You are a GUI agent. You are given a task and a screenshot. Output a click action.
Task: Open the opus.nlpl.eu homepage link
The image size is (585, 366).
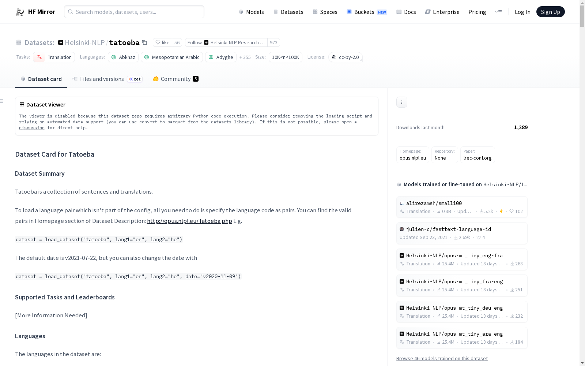coord(413,155)
